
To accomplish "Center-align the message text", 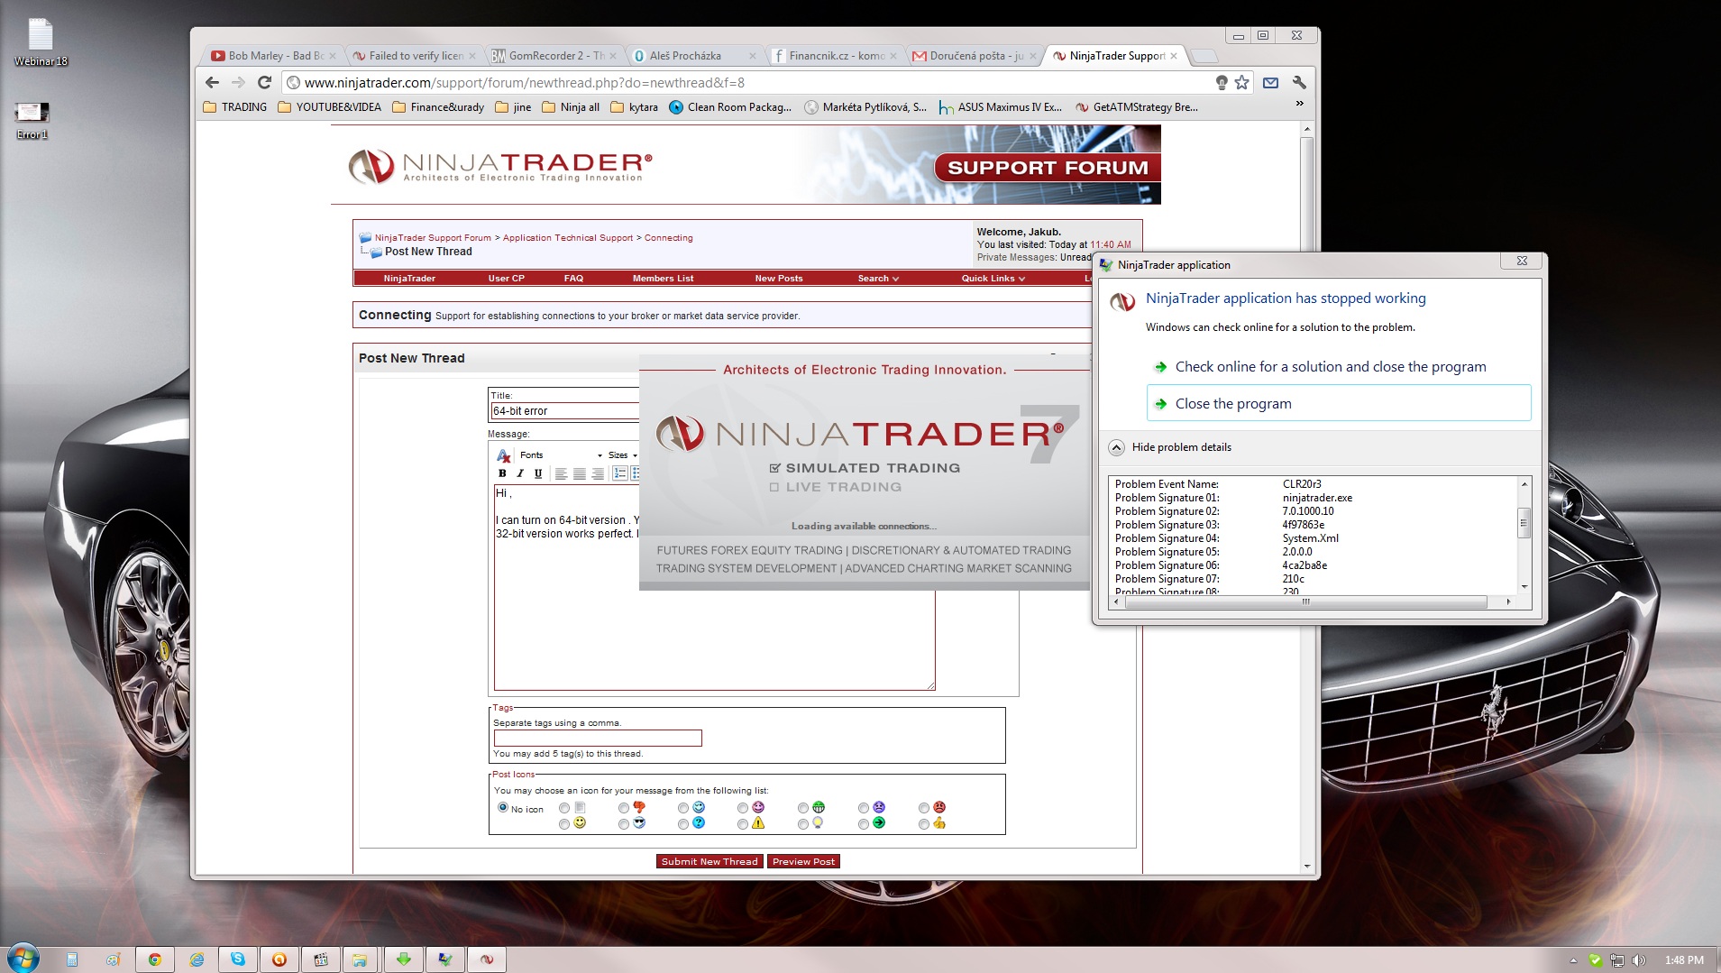I will point(579,473).
